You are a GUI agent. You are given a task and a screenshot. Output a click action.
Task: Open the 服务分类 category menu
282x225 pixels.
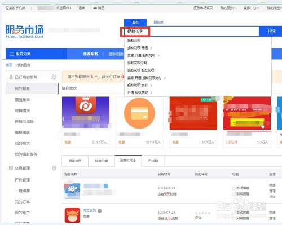[36, 54]
